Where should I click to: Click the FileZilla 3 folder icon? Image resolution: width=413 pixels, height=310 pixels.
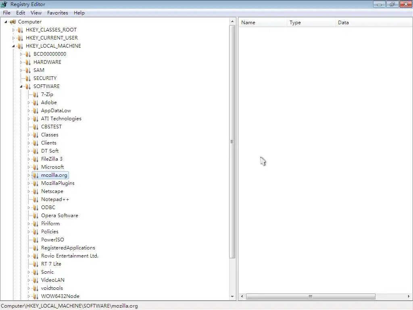[x=36, y=159]
